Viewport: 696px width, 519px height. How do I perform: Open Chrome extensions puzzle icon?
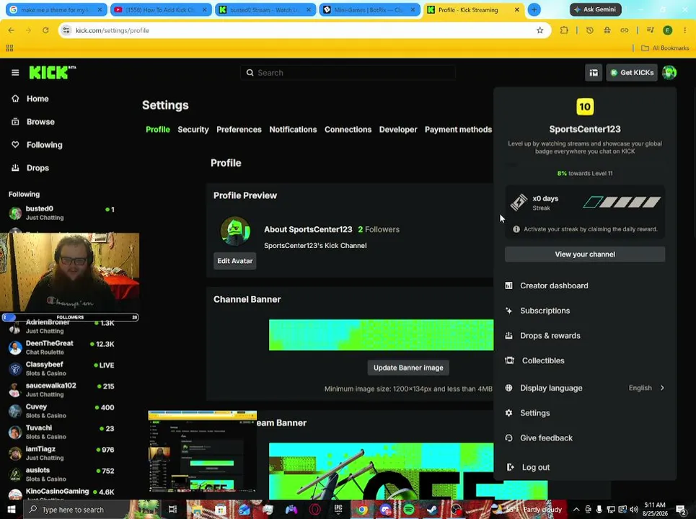(564, 30)
